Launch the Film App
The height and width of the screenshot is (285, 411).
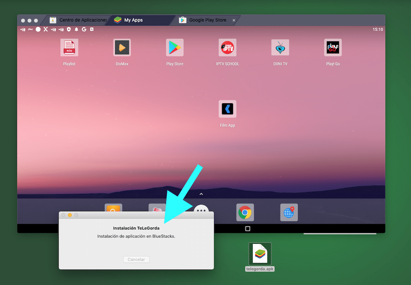(227, 108)
